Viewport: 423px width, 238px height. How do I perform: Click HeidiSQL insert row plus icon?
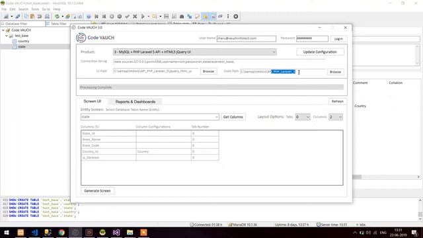(x=112, y=17)
